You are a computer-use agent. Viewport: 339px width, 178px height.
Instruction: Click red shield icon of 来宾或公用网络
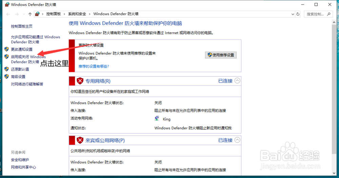(x=80, y=140)
